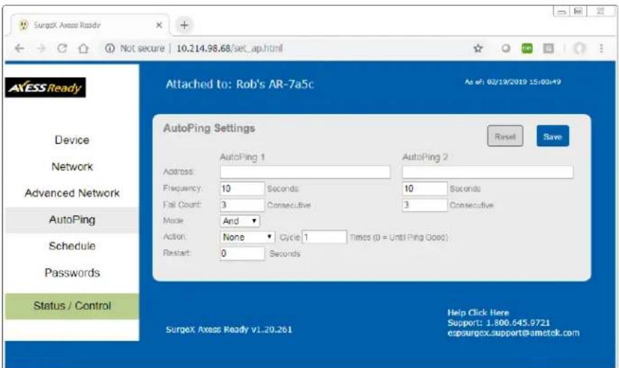
Task: Open the Passwords page
Action: tap(72, 273)
